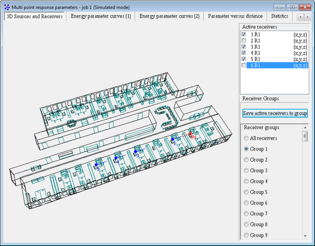Select Group 3 radio button
This screenshot has height=246, width=315.
246,171
